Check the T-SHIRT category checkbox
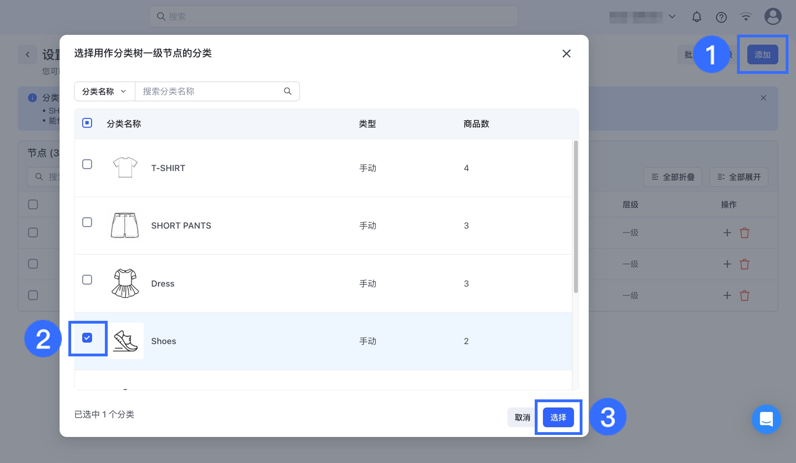 [87, 164]
